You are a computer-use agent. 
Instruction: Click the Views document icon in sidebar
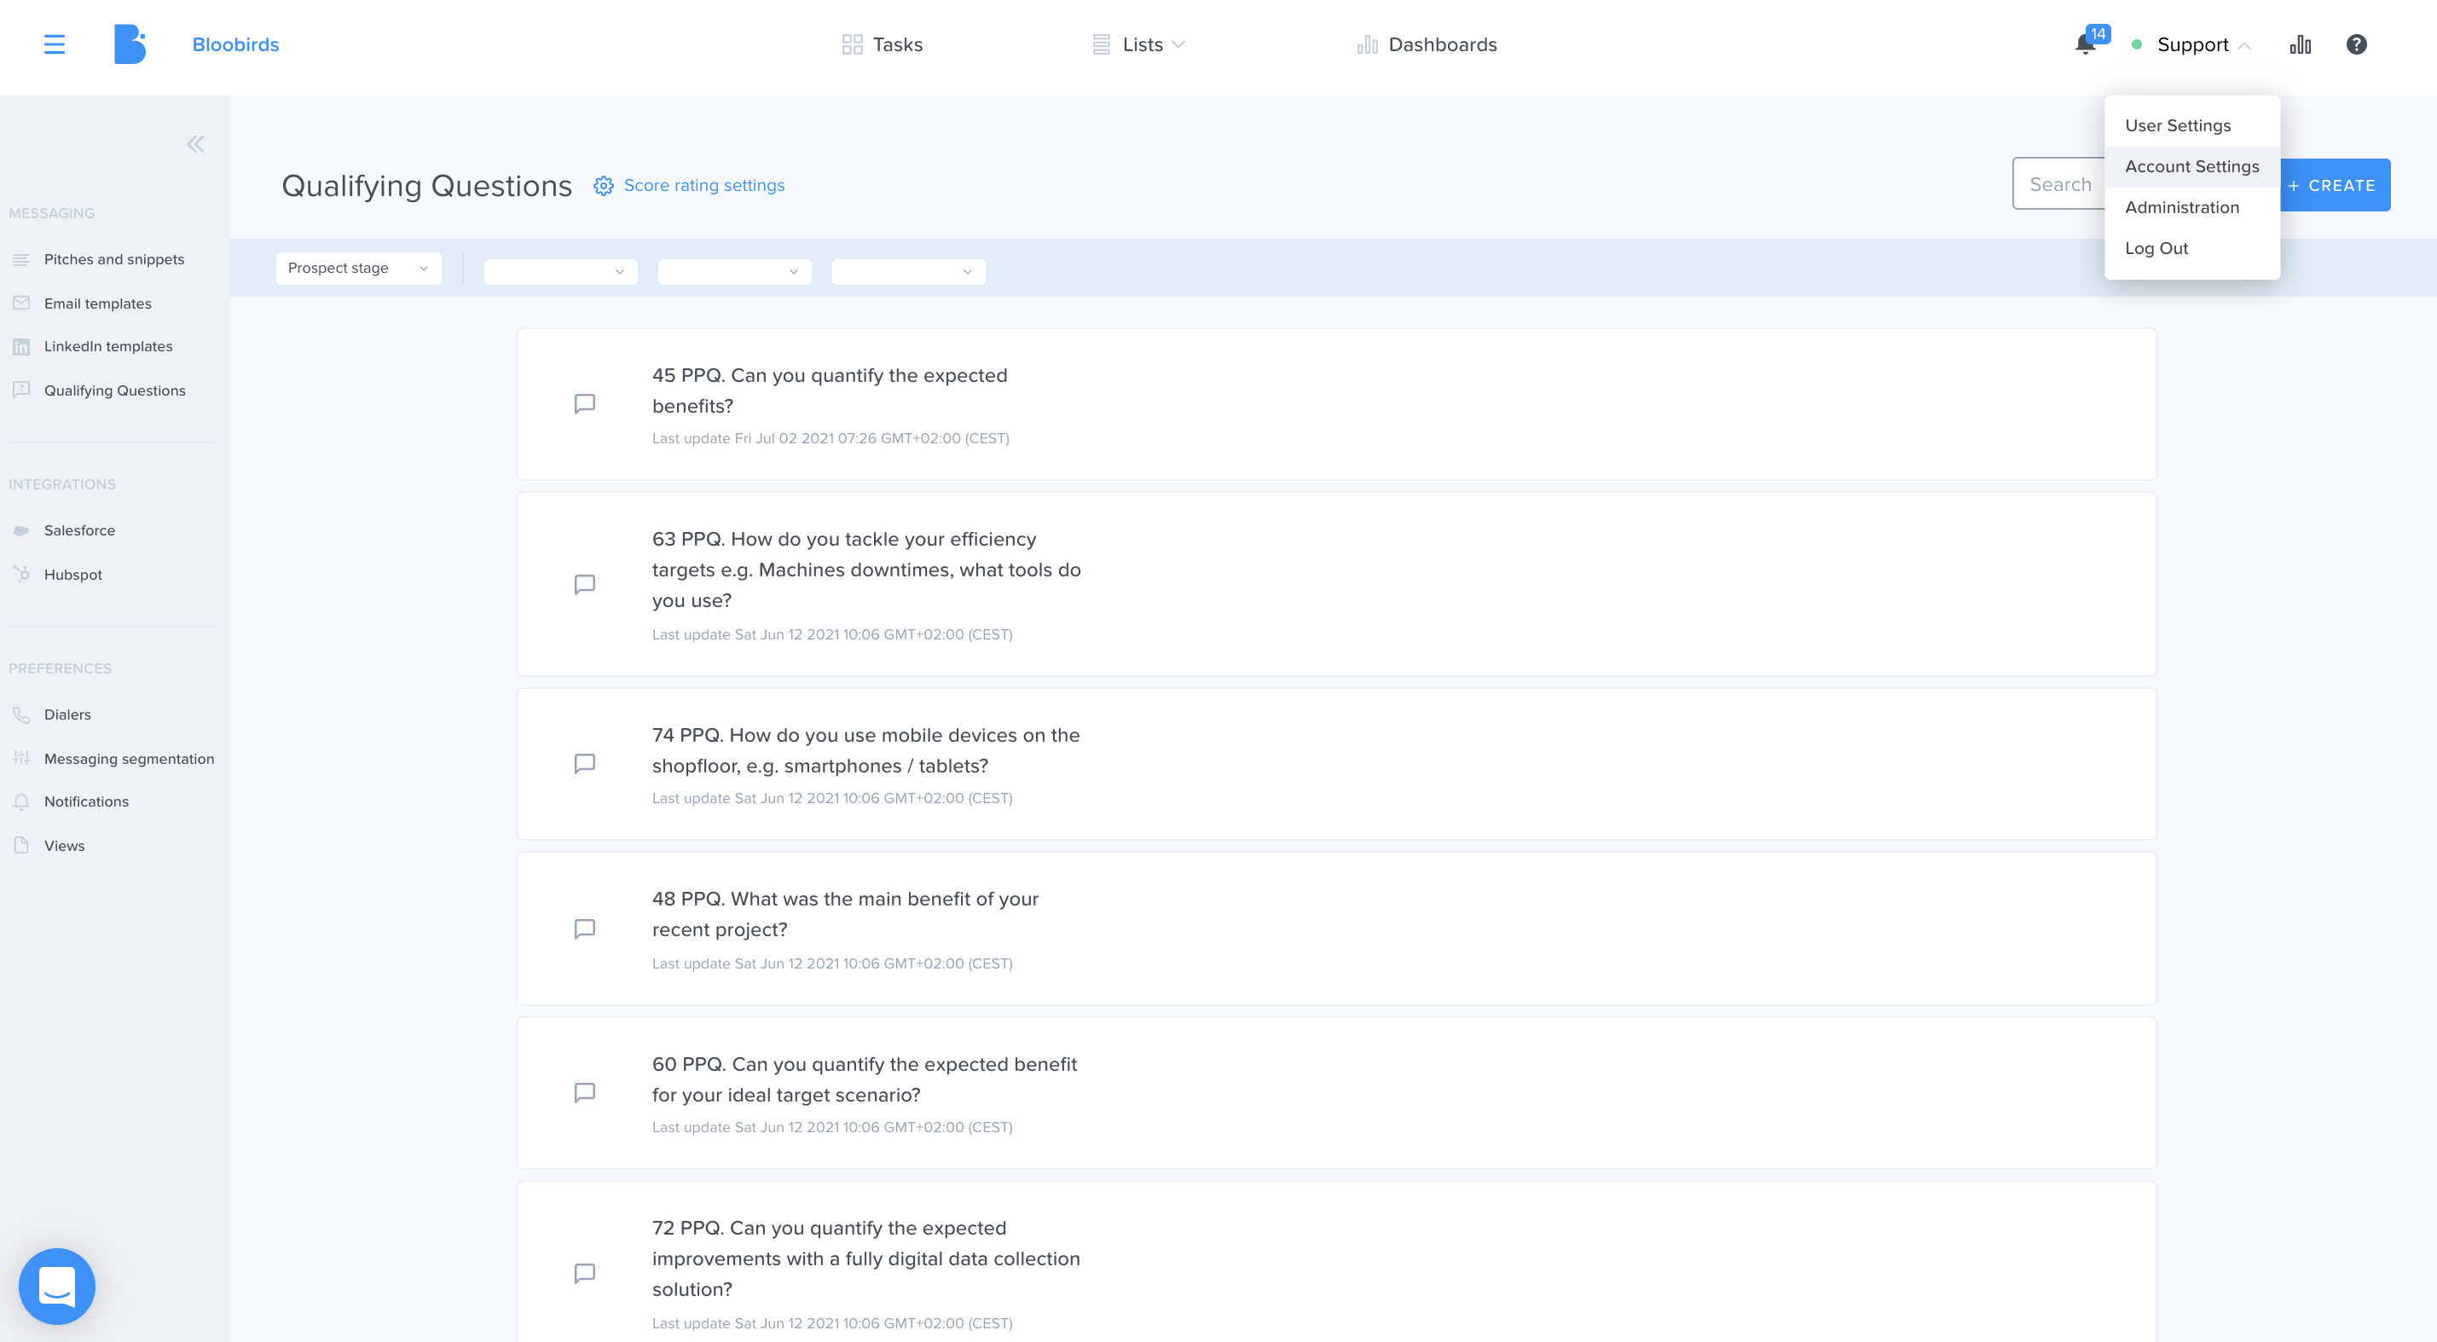(x=20, y=846)
